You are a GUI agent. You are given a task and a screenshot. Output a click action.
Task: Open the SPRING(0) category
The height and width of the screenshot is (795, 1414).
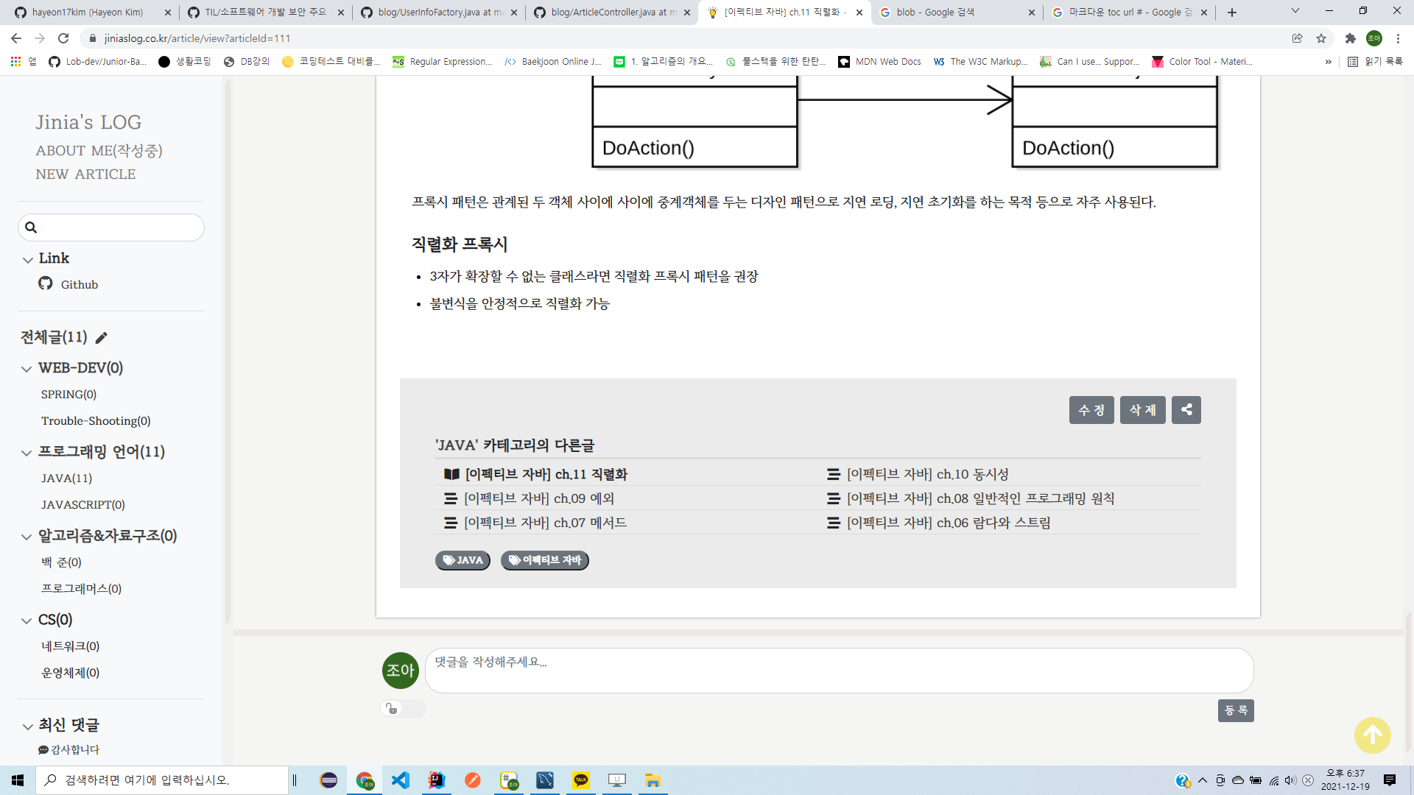[68, 395]
